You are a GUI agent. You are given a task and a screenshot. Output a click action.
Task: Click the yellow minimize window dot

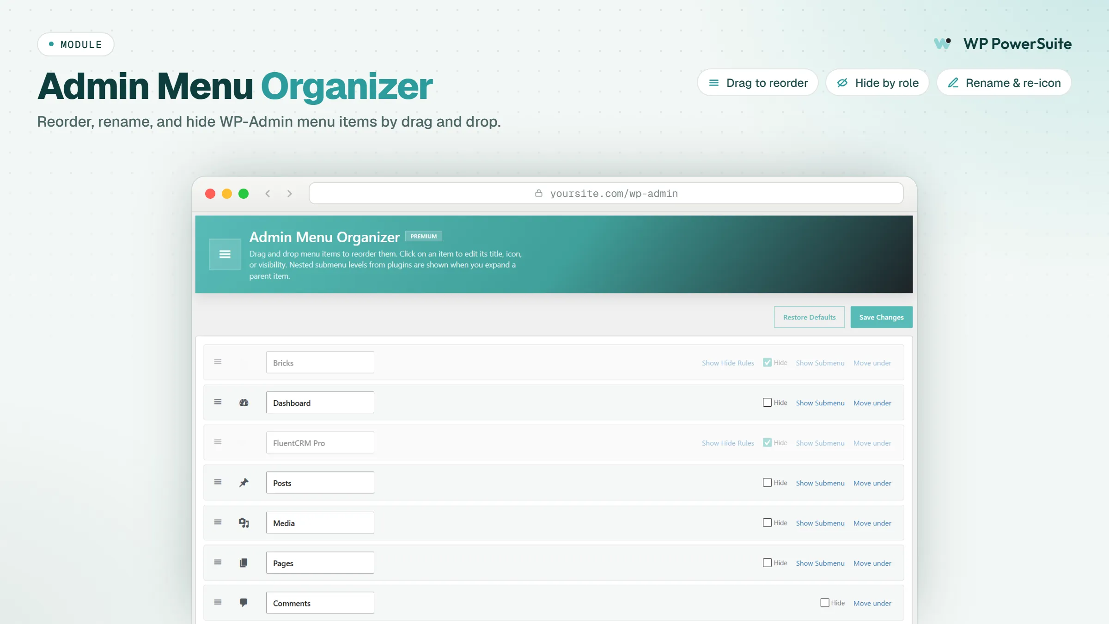[227, 194]
